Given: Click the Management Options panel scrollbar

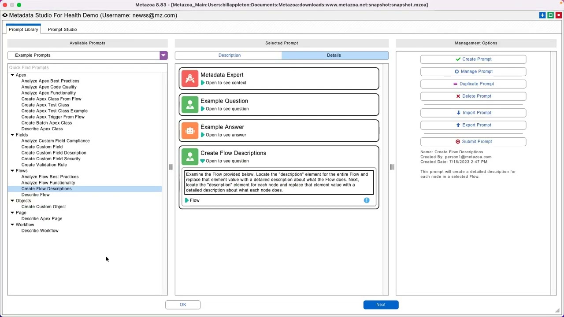Looking at the screenshot, I should point(553,173).
